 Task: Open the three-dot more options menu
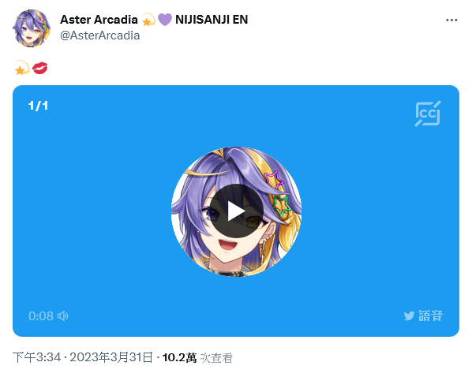pos(451,21)
